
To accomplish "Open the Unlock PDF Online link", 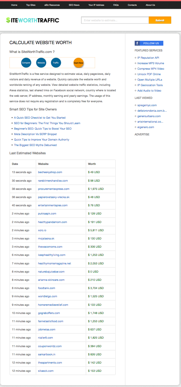I will coord(149,74).
